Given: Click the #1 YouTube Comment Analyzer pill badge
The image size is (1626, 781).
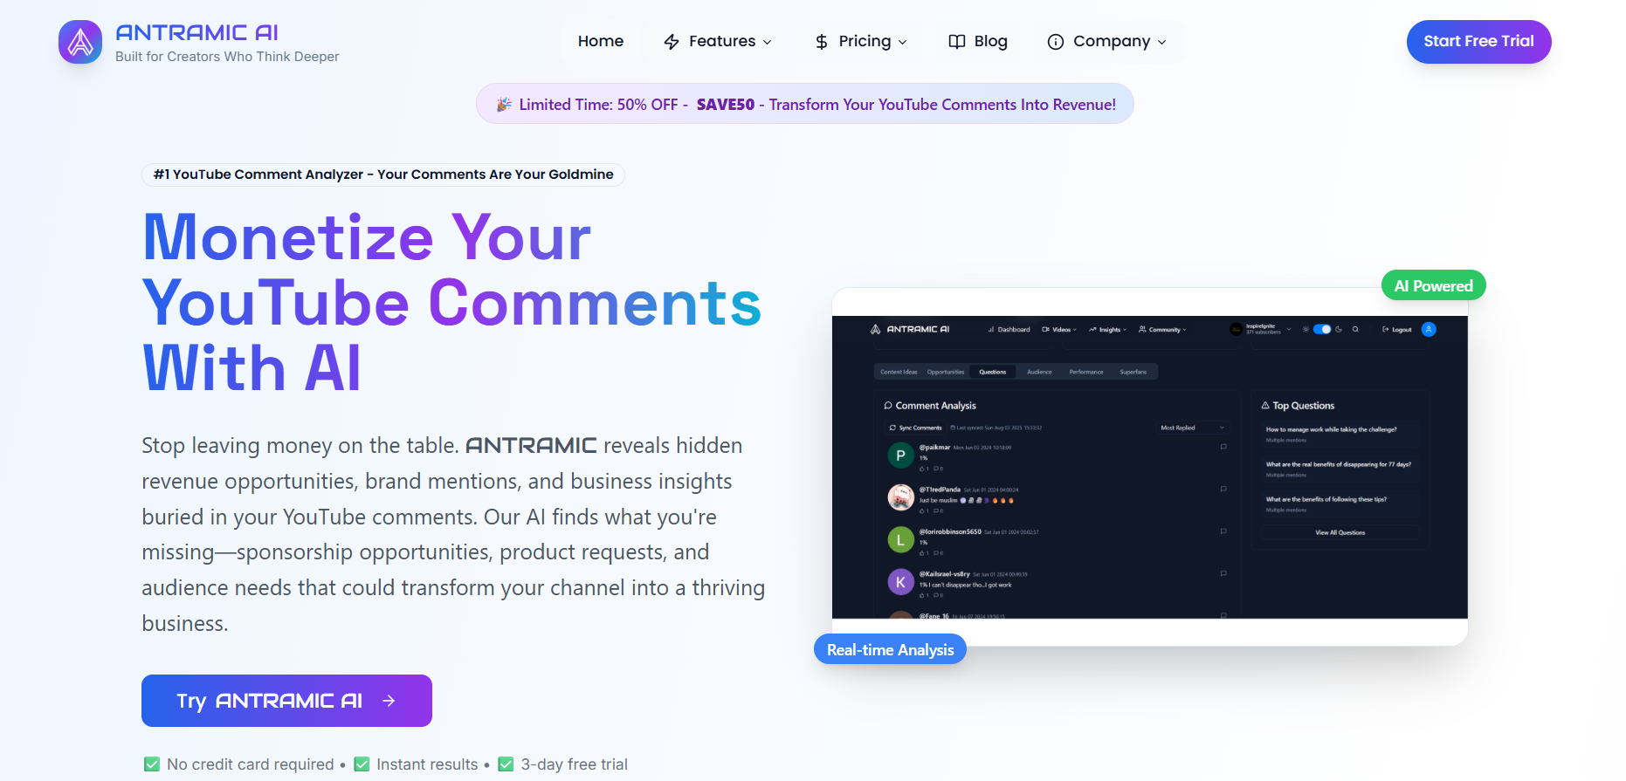Looking at the screenshot, I should tap(383, 175).
